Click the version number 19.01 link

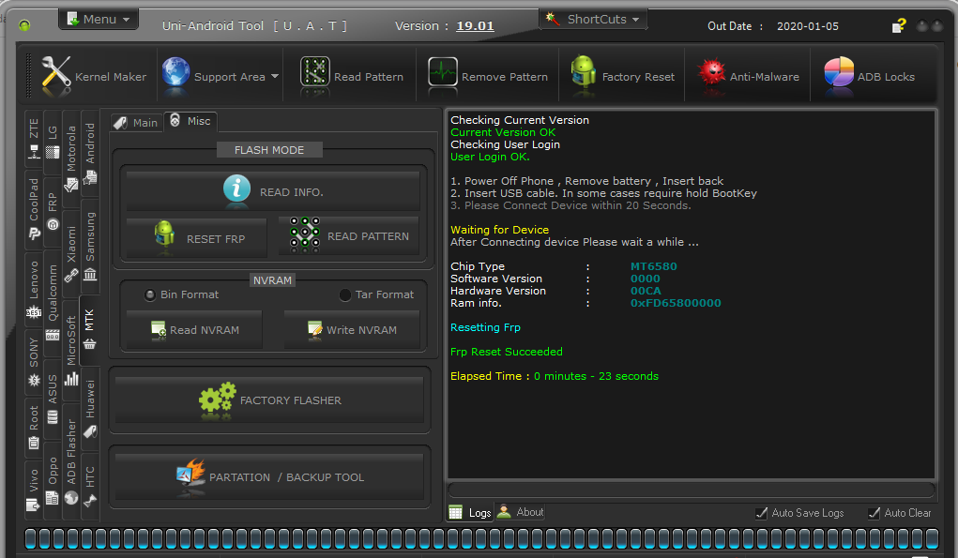(475, 25)
